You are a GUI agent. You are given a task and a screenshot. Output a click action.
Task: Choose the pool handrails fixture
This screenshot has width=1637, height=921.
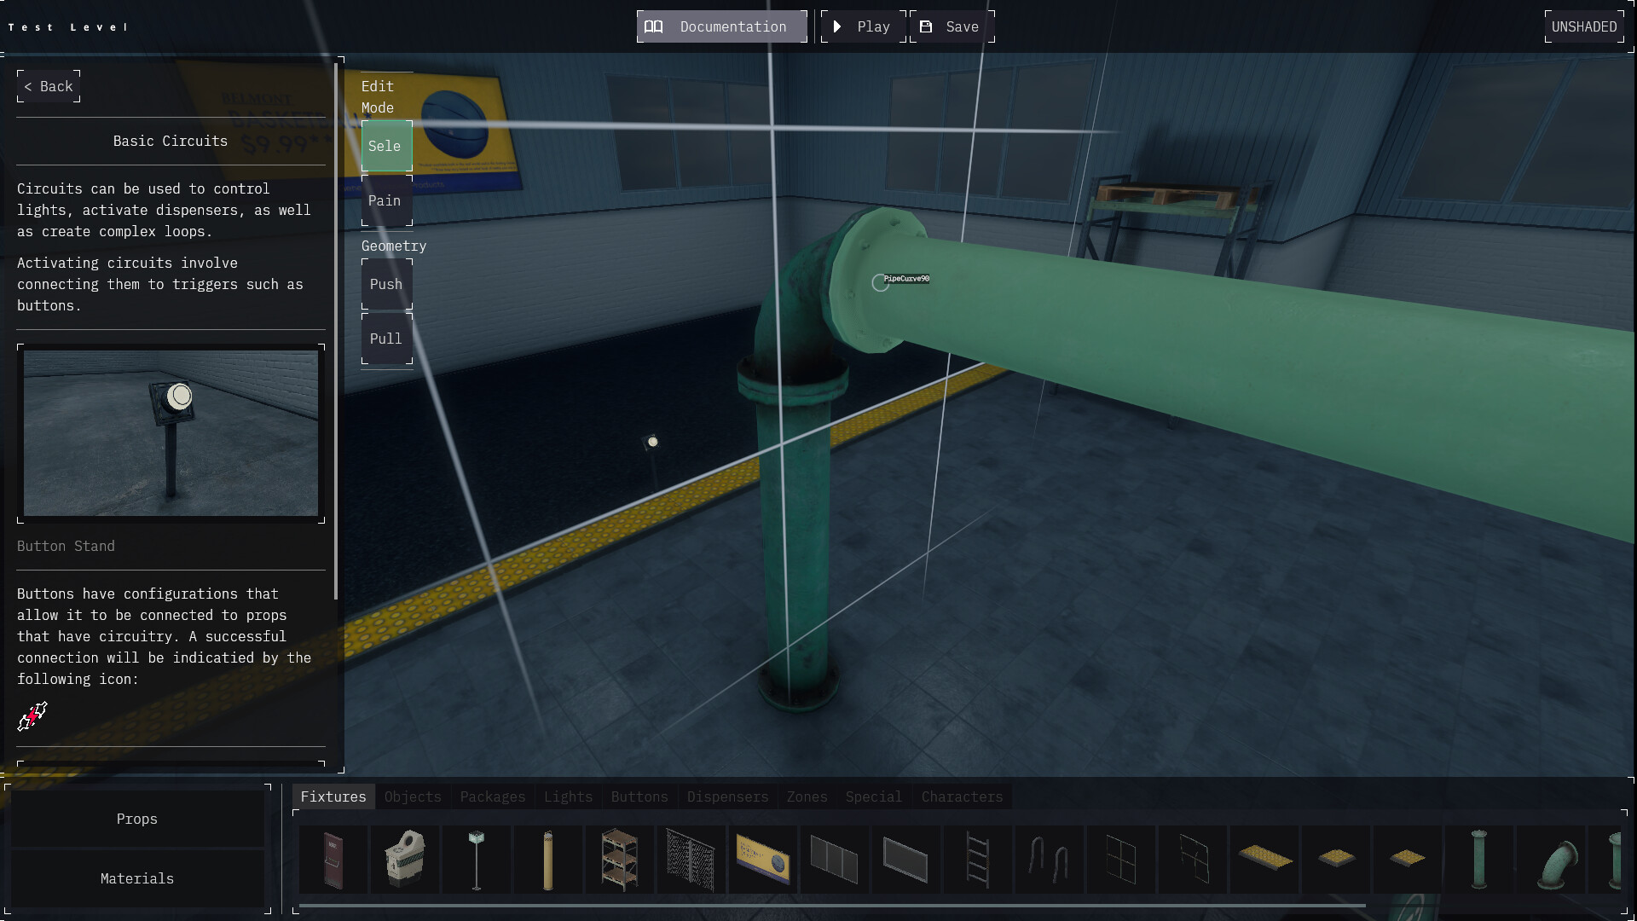click(1050, 860)
